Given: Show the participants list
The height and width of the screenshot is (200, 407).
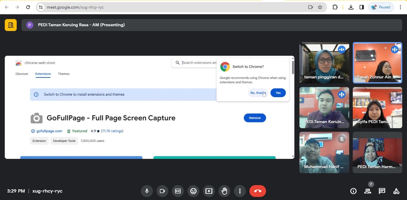Looking at the screenshot, I should point(368,191).
